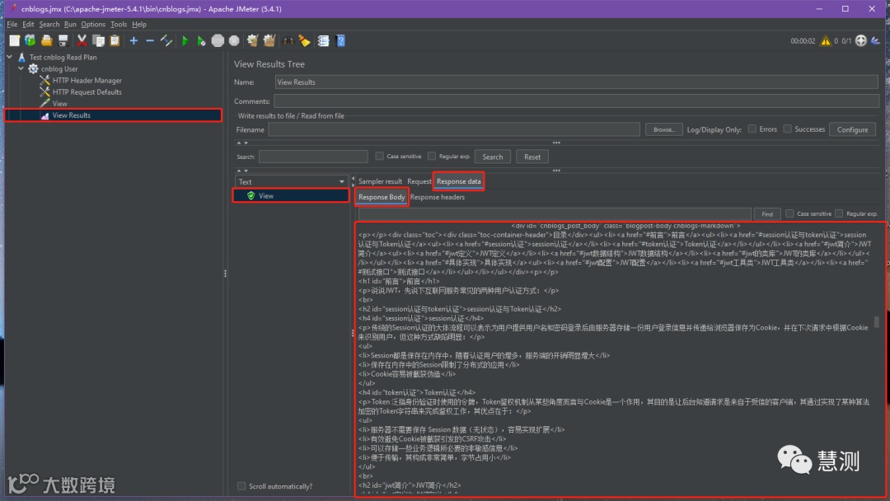The width and height of the screenshot is (890, 501).
Task: Switch to Response headers sub-tab
Action: click(x=437, y=197)
